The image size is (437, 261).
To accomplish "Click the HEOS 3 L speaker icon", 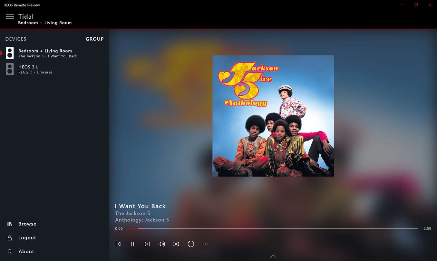I will click(10, 69).
